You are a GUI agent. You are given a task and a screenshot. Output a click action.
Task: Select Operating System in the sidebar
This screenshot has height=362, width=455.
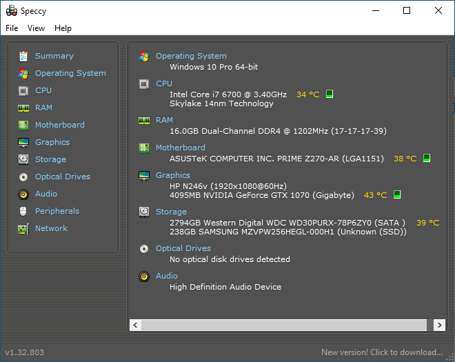click(70, 73)
